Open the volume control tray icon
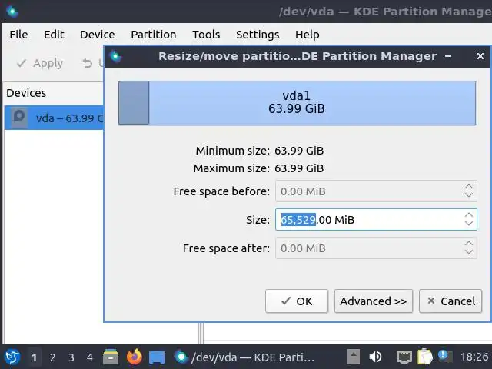 375,357
